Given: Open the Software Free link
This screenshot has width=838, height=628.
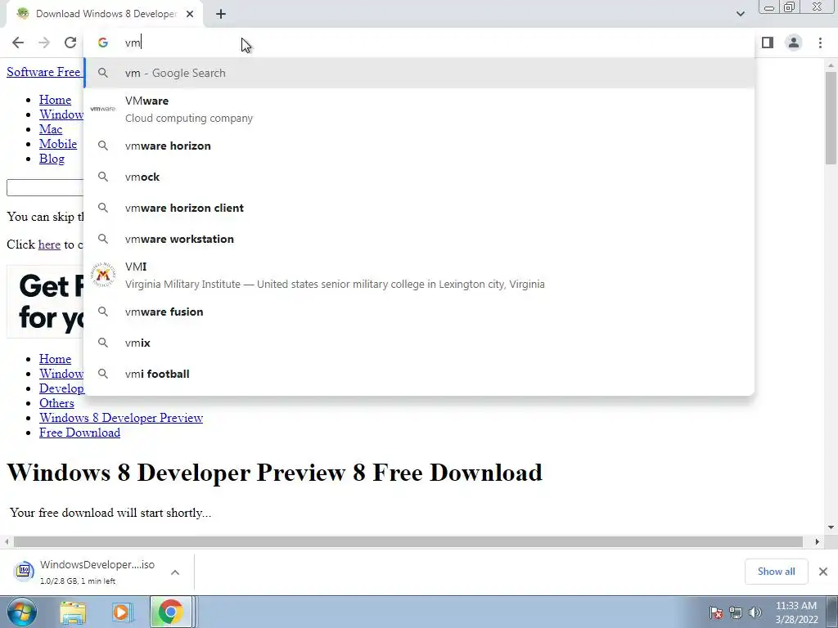Looking at the screenshot, I should click(x=43, y=72).
